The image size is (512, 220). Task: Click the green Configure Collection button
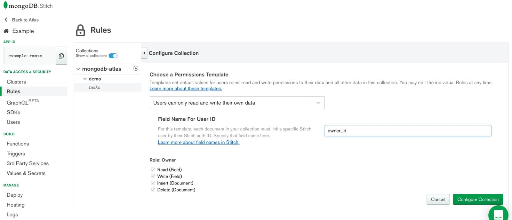478,199
